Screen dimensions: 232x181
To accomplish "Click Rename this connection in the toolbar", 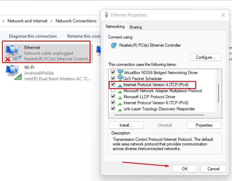I will click(84, 36).
